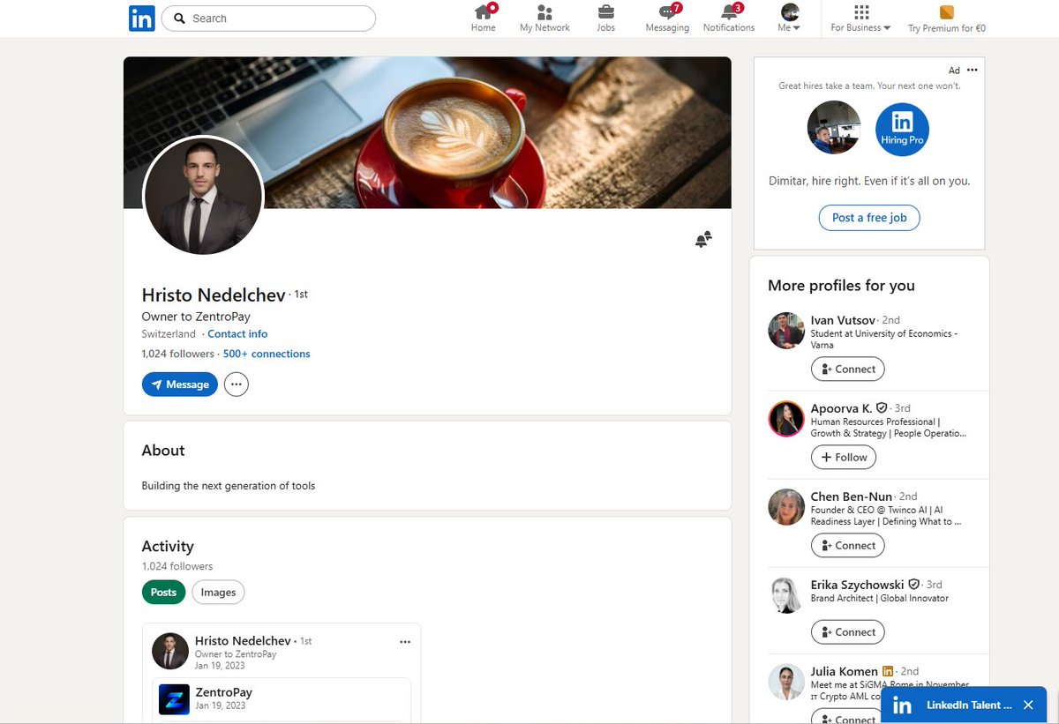The width and height of the screenshot is (1059, 724).
Task: Connect with Ivan Vutsov
Action: pyautogui.click(x=848, y=369)
